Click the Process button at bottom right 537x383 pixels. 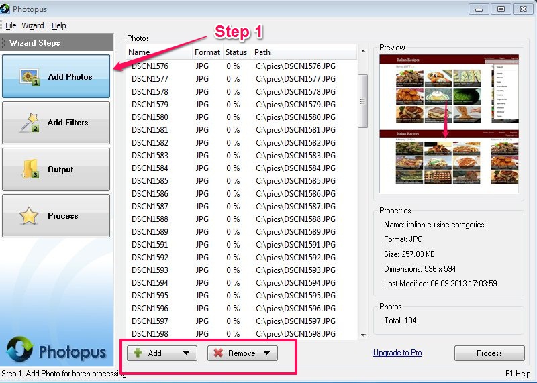click(x=489, y=353)
